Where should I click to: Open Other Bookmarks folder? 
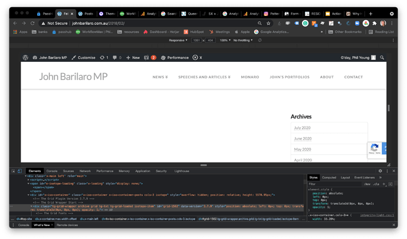(345, 32)
